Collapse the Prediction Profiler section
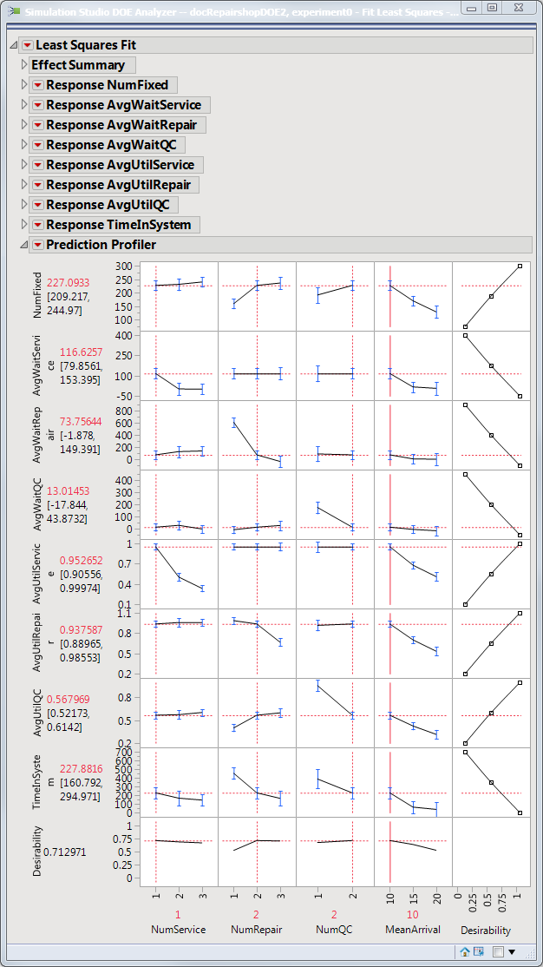 pos(23,245)
